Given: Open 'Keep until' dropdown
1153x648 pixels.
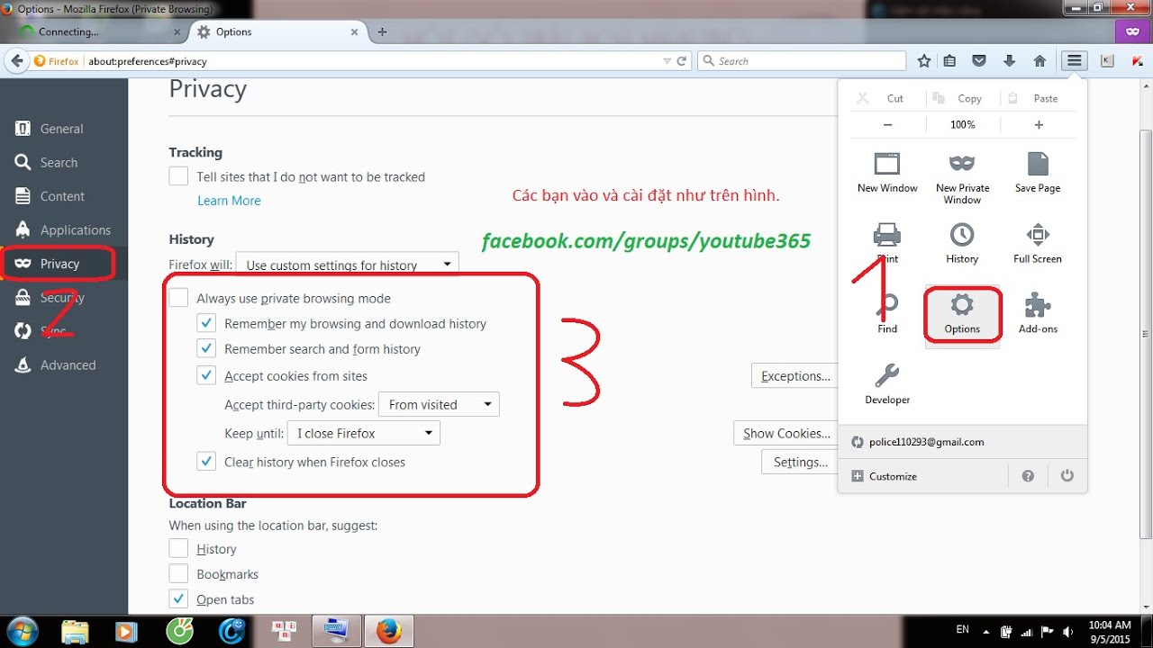Looking at the screenshot, I should pyautogui.click(x=363, y=433).
